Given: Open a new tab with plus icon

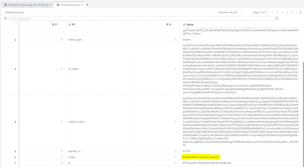Looking at the screenshot, I should coord(87,5).
